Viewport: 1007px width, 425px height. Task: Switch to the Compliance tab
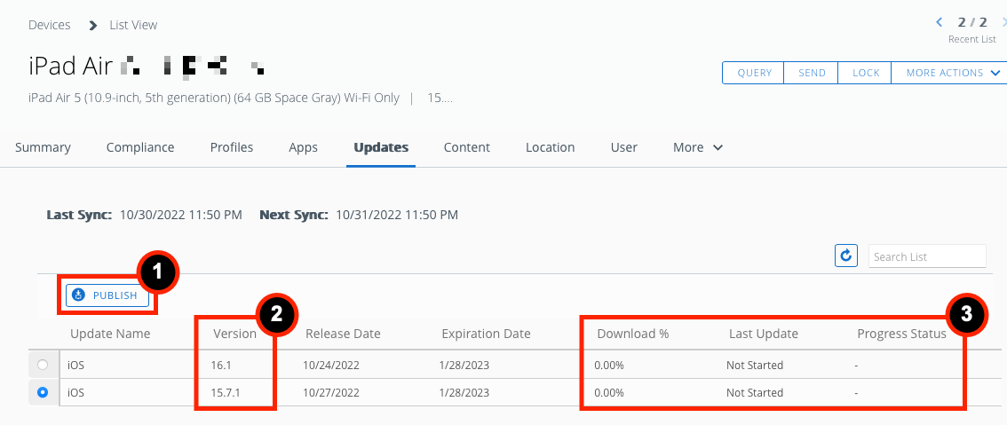[x=140, y=147]
